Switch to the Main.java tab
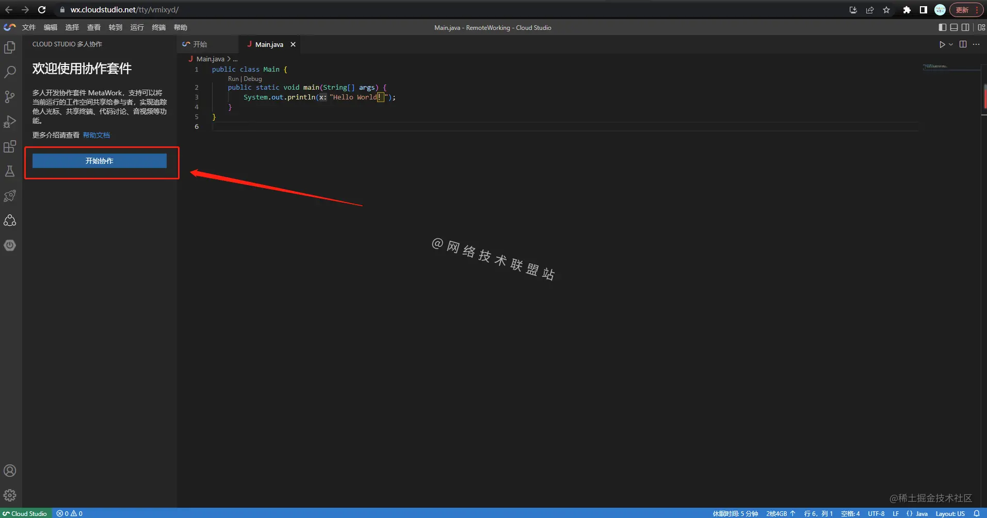 click(269, 44)
